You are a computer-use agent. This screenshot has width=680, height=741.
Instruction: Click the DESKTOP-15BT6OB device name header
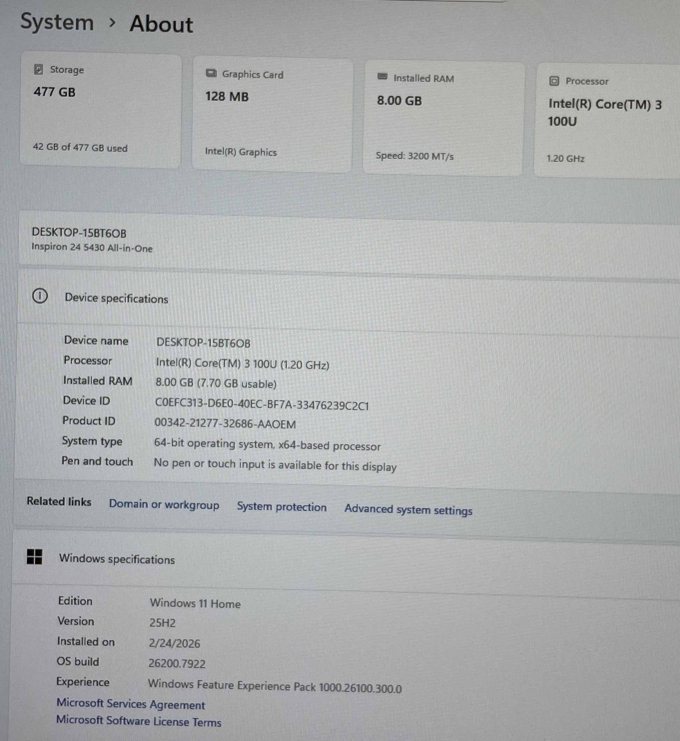point(79,233)
